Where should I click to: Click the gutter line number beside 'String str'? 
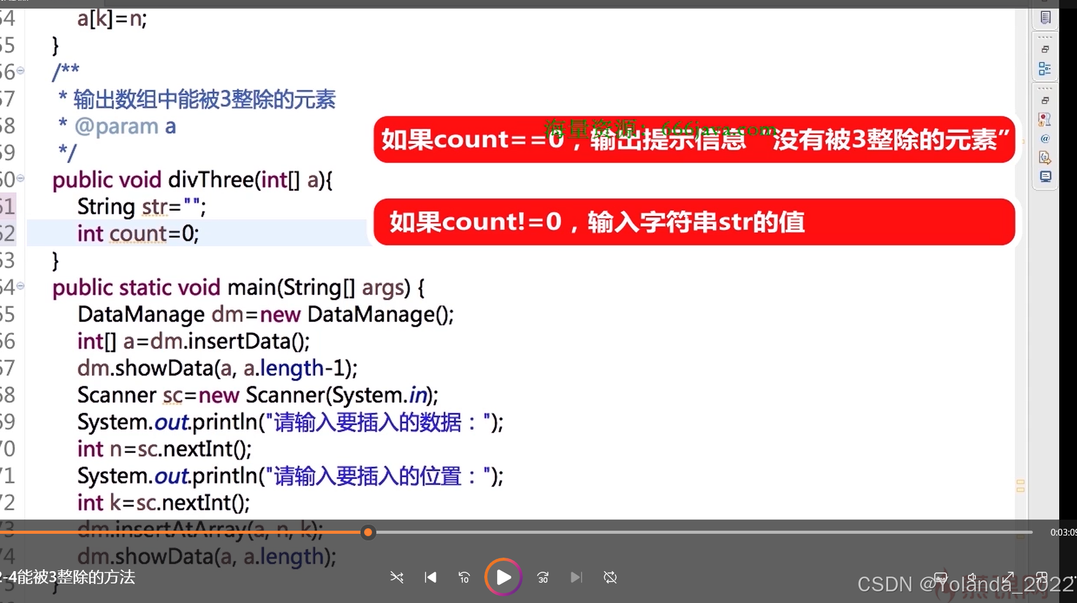pyautogui.click(x=7, y=207)
